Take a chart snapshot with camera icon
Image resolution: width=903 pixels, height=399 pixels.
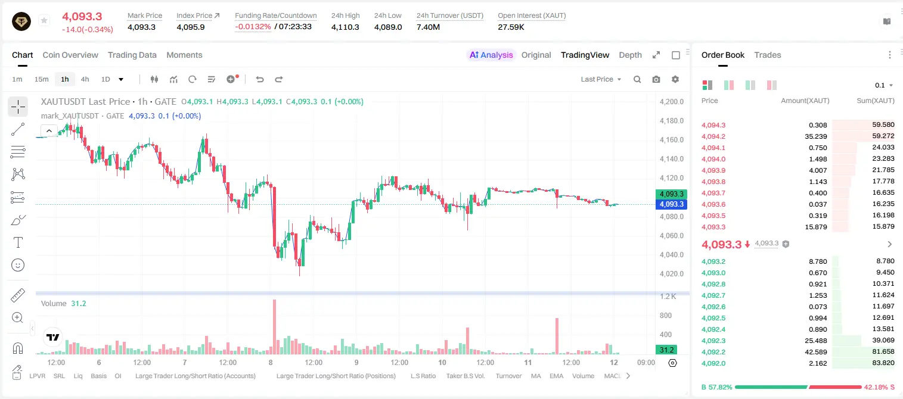click(656, 79)
